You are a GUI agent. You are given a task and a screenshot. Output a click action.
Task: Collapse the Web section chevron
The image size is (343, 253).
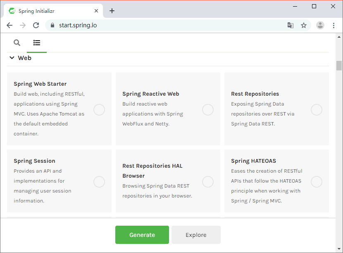tap(11, 58)
